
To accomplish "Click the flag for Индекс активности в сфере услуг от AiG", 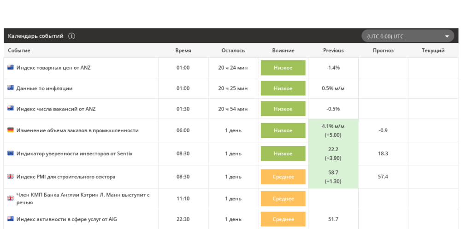I will click(x=11, y=219).
